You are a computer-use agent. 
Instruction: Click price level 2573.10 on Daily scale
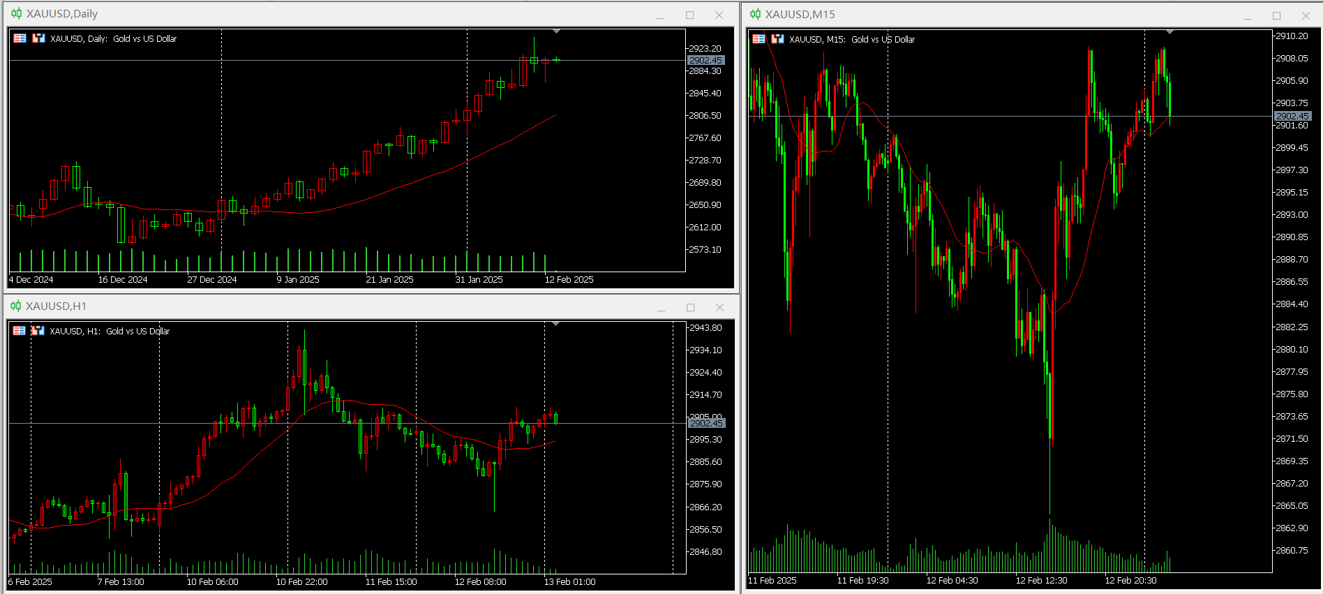tap(705, 250)
